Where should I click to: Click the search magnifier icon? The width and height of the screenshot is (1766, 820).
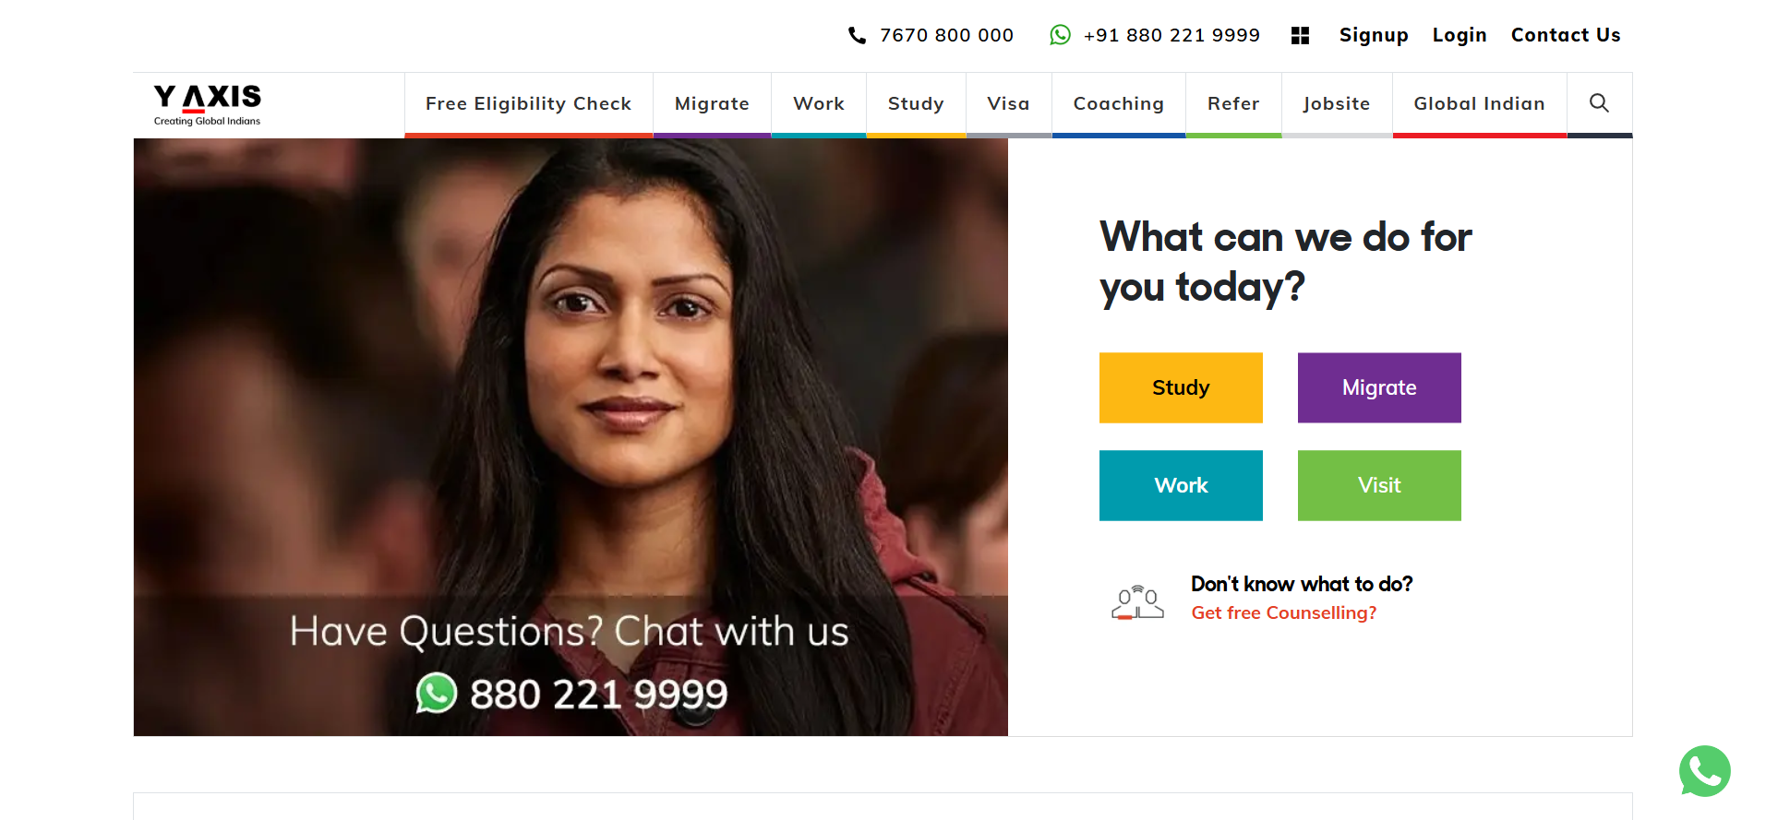[x=1599, y=103]
